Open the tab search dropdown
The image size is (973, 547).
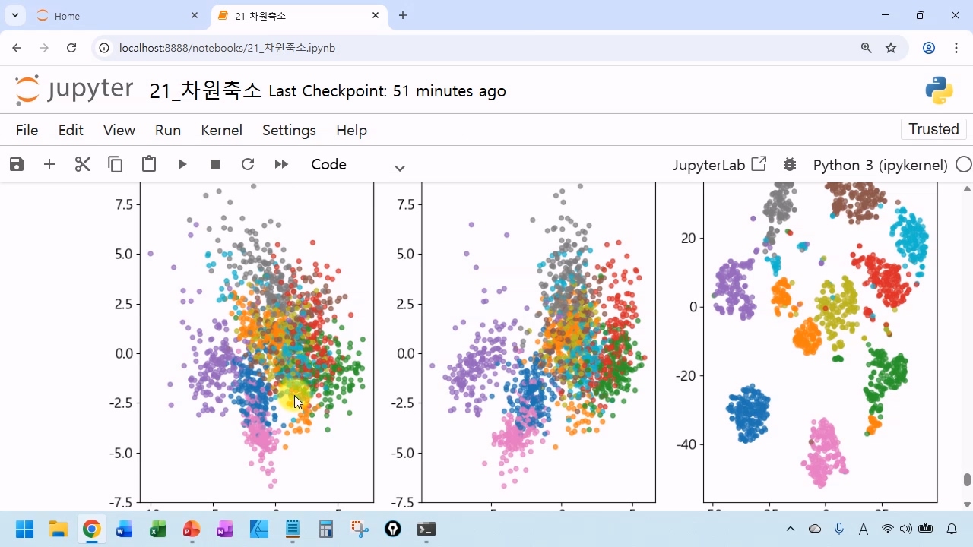(15, 16)
